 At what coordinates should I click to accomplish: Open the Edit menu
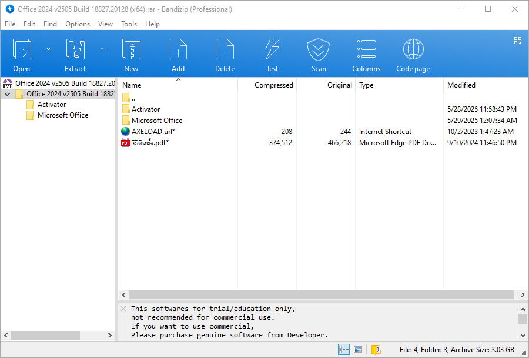(x=29, y=24)
